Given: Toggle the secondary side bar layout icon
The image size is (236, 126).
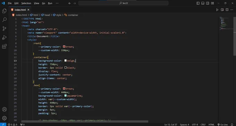Looking at the screenshot, I should [x=208, y=3].
